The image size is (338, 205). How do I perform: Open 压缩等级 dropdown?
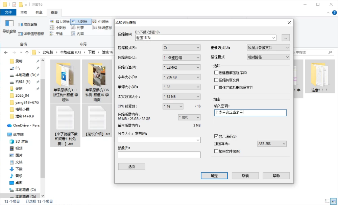click(182, 58)
